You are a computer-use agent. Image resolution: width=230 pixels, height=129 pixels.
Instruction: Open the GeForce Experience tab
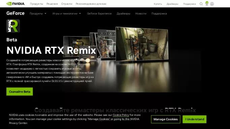pyautogui.click(x=99, y=13)
